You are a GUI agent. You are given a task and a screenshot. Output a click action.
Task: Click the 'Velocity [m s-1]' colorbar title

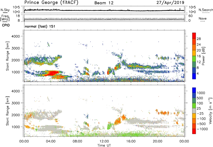[210, 111]
